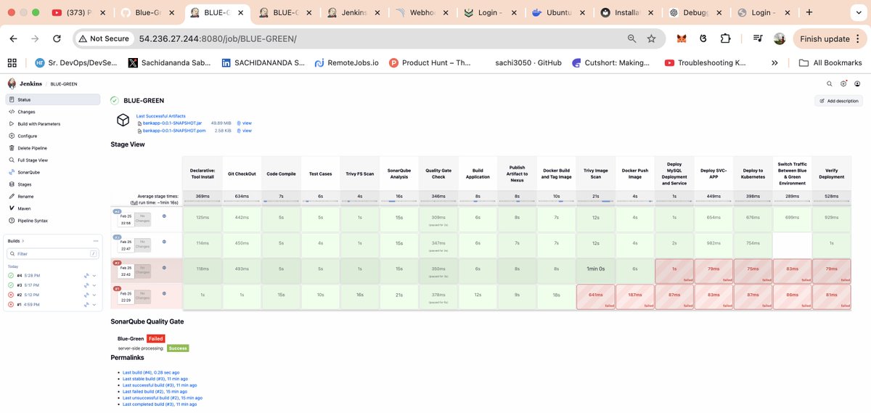The width and height of the screenshot is (871, 413).
Task: Open the media control playlist icon
Action: [x=758, y=38]
